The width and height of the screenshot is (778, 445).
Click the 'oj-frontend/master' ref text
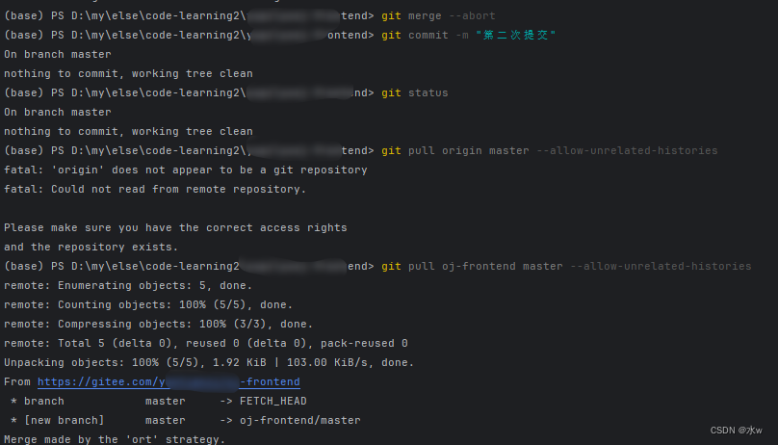300,420
